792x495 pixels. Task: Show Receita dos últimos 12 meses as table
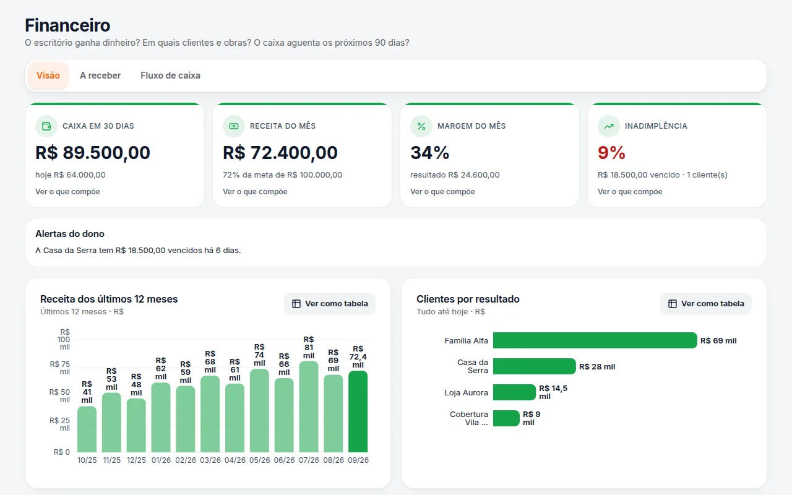pyautogui.click(x=330, y=304)
